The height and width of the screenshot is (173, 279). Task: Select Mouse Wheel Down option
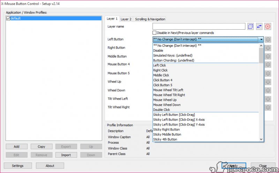pos(206,105)
